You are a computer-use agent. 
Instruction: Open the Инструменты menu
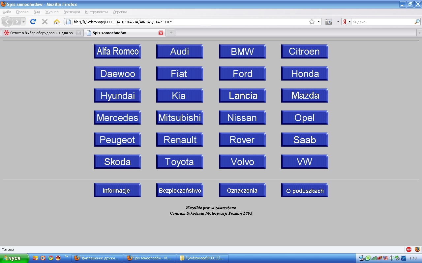coord(96,12)
